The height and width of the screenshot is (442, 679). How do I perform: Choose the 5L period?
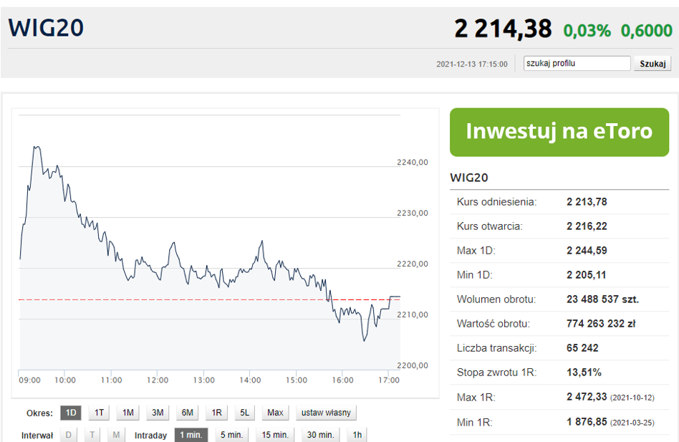pos(245,413)
